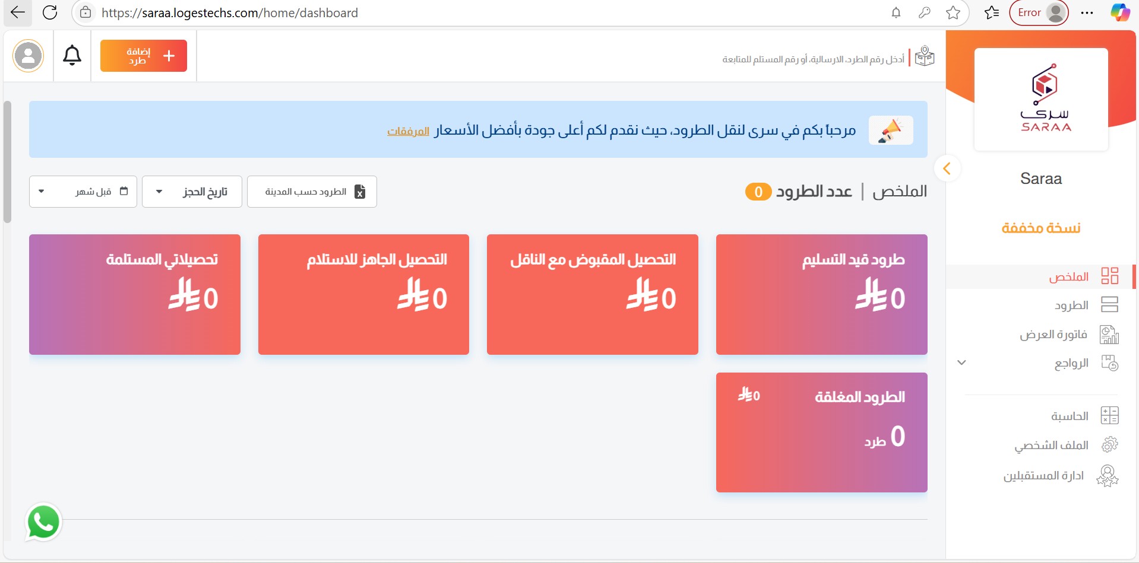Click the إضافة طرد button
The image size is (1139, 563).
pos(144,56)
